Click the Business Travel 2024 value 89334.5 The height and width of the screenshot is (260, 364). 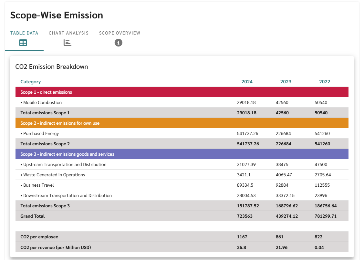tap(245, 185)
